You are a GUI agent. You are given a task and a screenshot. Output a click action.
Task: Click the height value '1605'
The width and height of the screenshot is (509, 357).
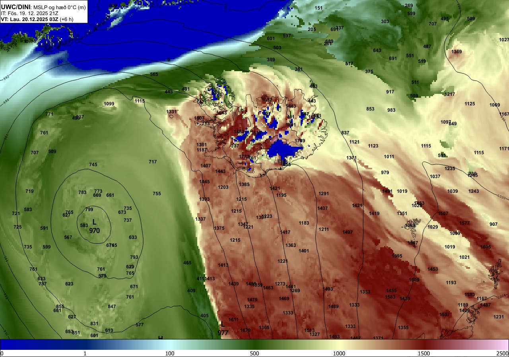[x=486, y=247]
